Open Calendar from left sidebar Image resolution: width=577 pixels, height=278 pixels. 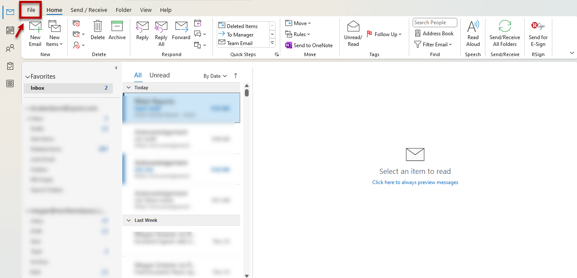click(x=10, y=30)
